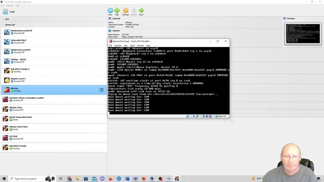Select the kali-linux-2022.3-virtualbox-amd64 machine
The height and width of the screenshot is (182, 324).
click(54, 99)
